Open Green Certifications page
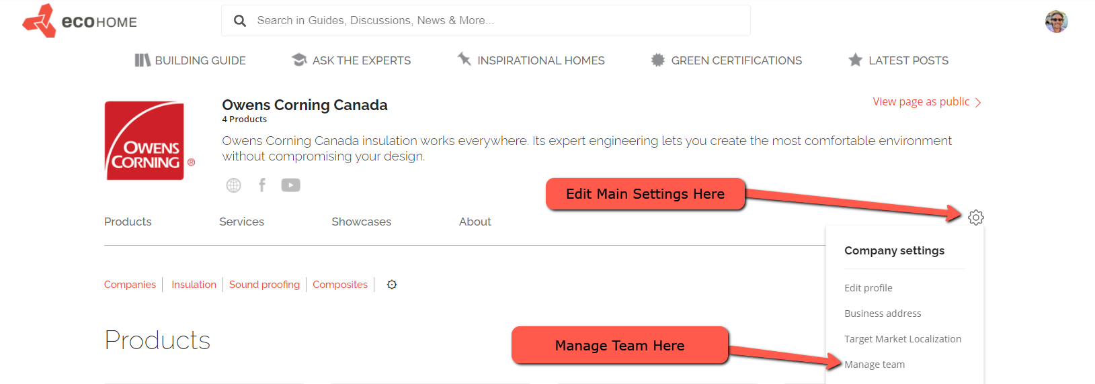1095x384 pixels. click(x=726, y=60)
